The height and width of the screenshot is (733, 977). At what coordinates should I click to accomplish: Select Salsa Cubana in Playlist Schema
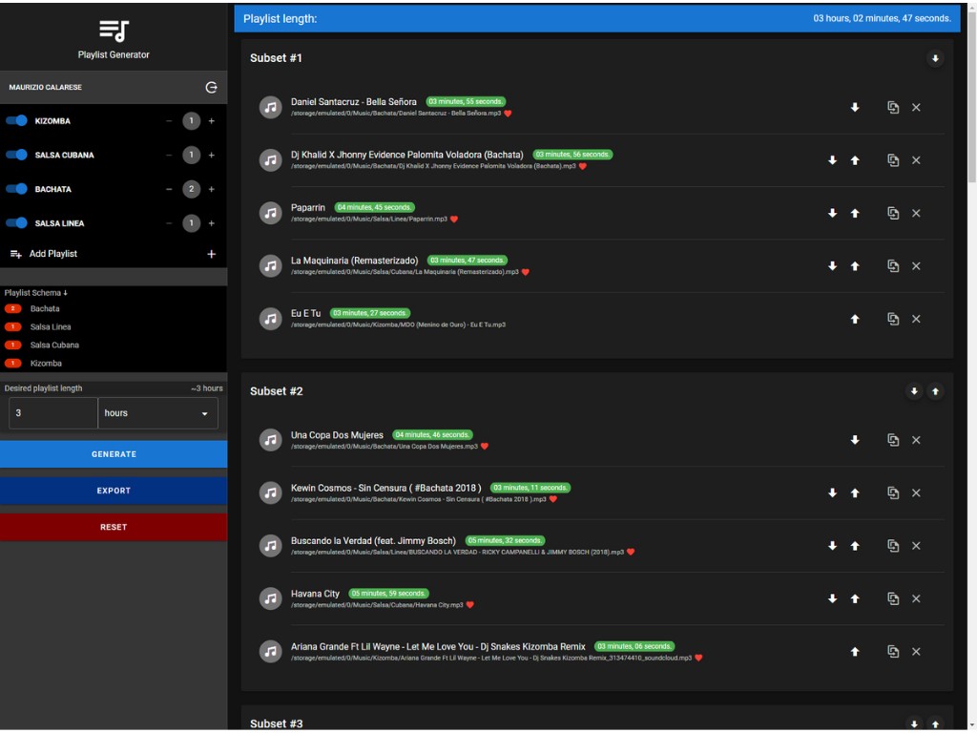point(54,345)
